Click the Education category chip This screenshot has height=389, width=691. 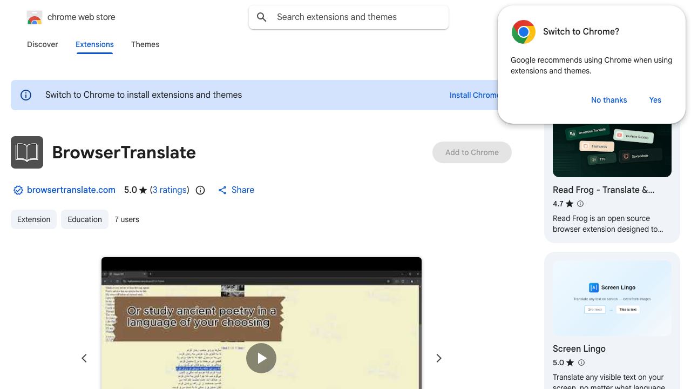[85, 219]
